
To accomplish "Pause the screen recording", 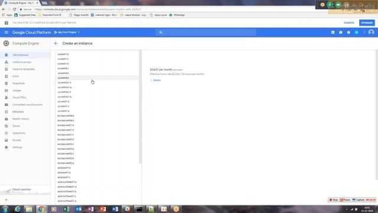I will click(345, 200).
